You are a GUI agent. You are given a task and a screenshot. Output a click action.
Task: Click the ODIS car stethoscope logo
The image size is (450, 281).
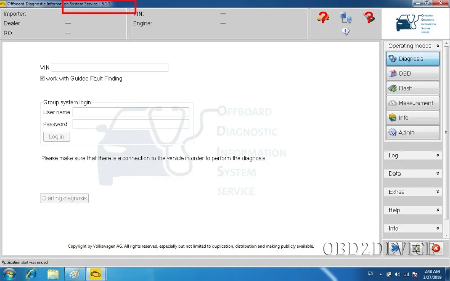416,23
